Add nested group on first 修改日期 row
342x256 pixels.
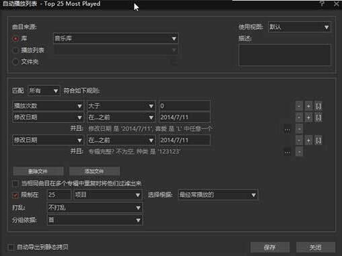click(318, 118)
